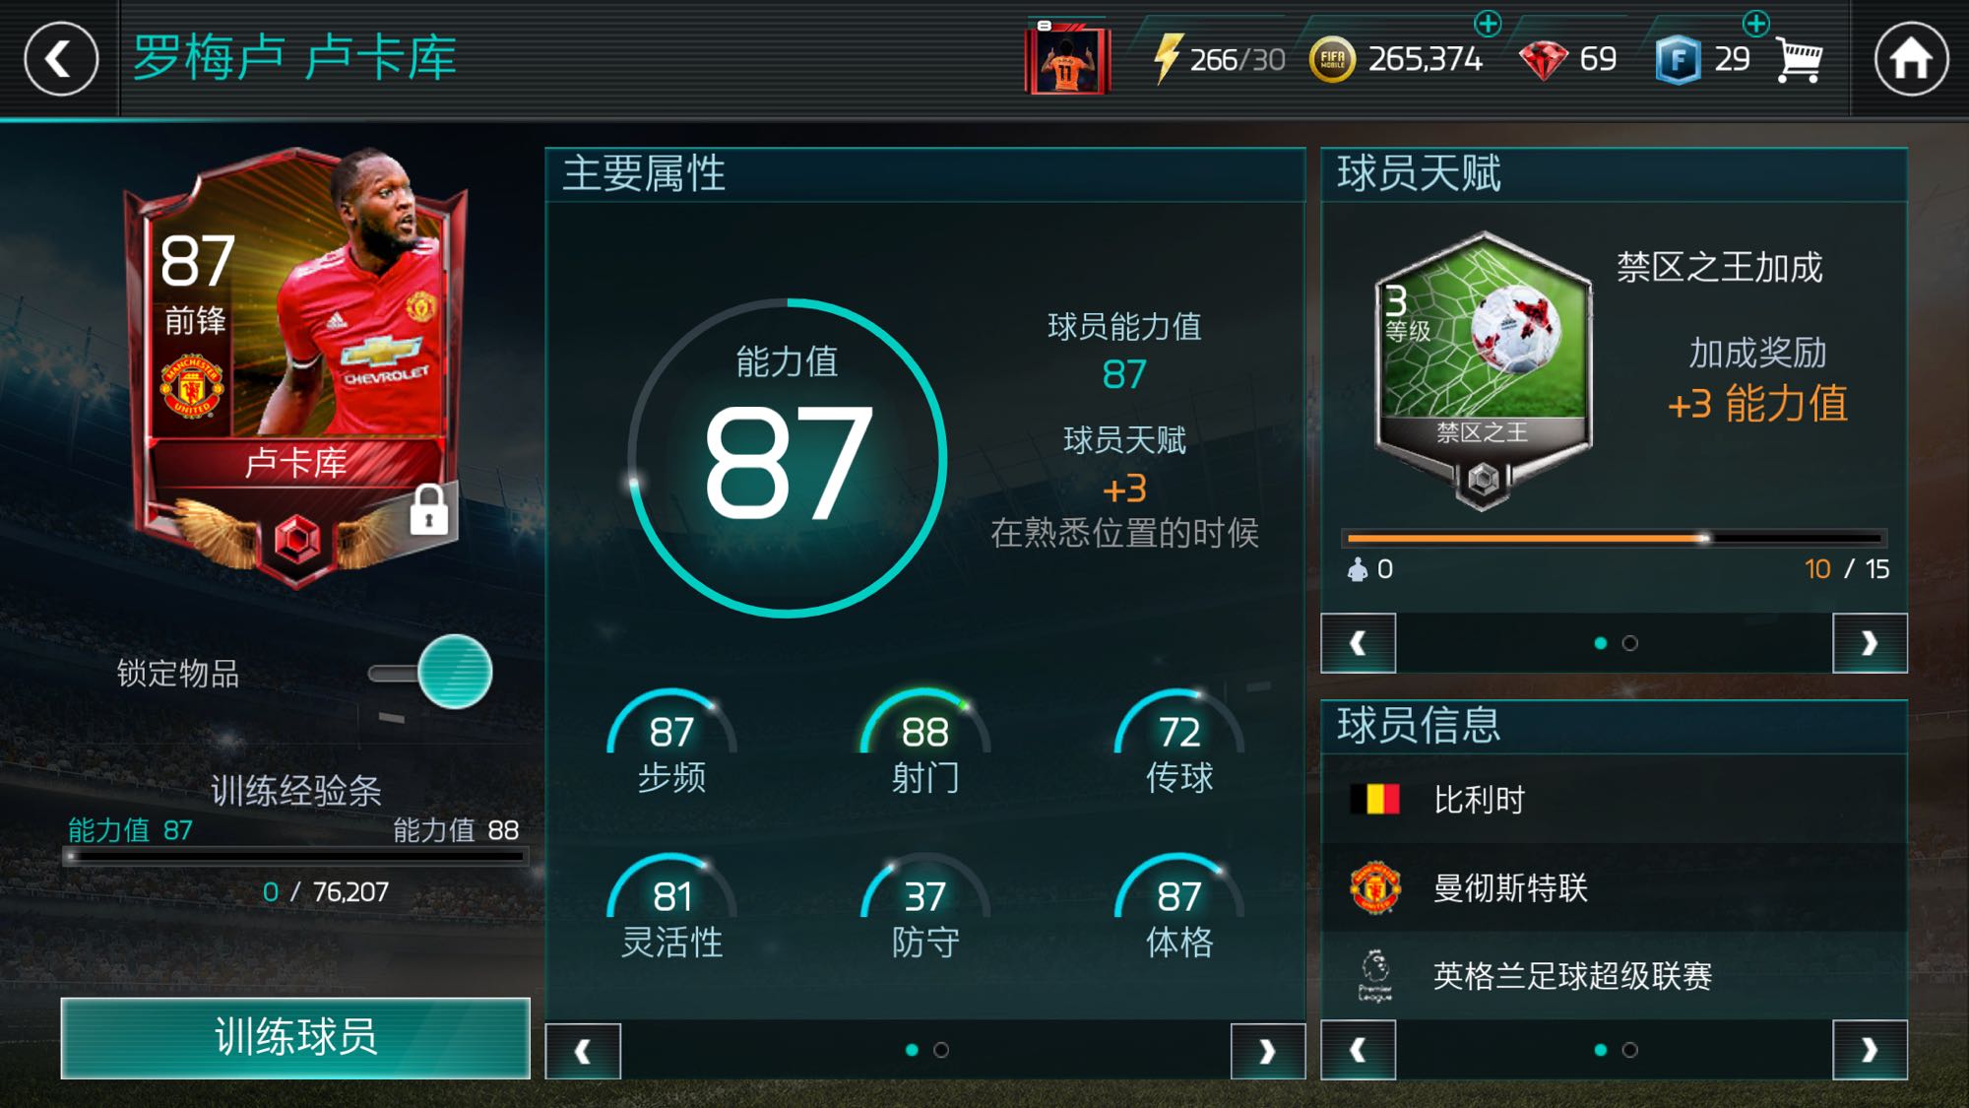
Task: Click the orange talent progress bar
Action: point(1615,538)
